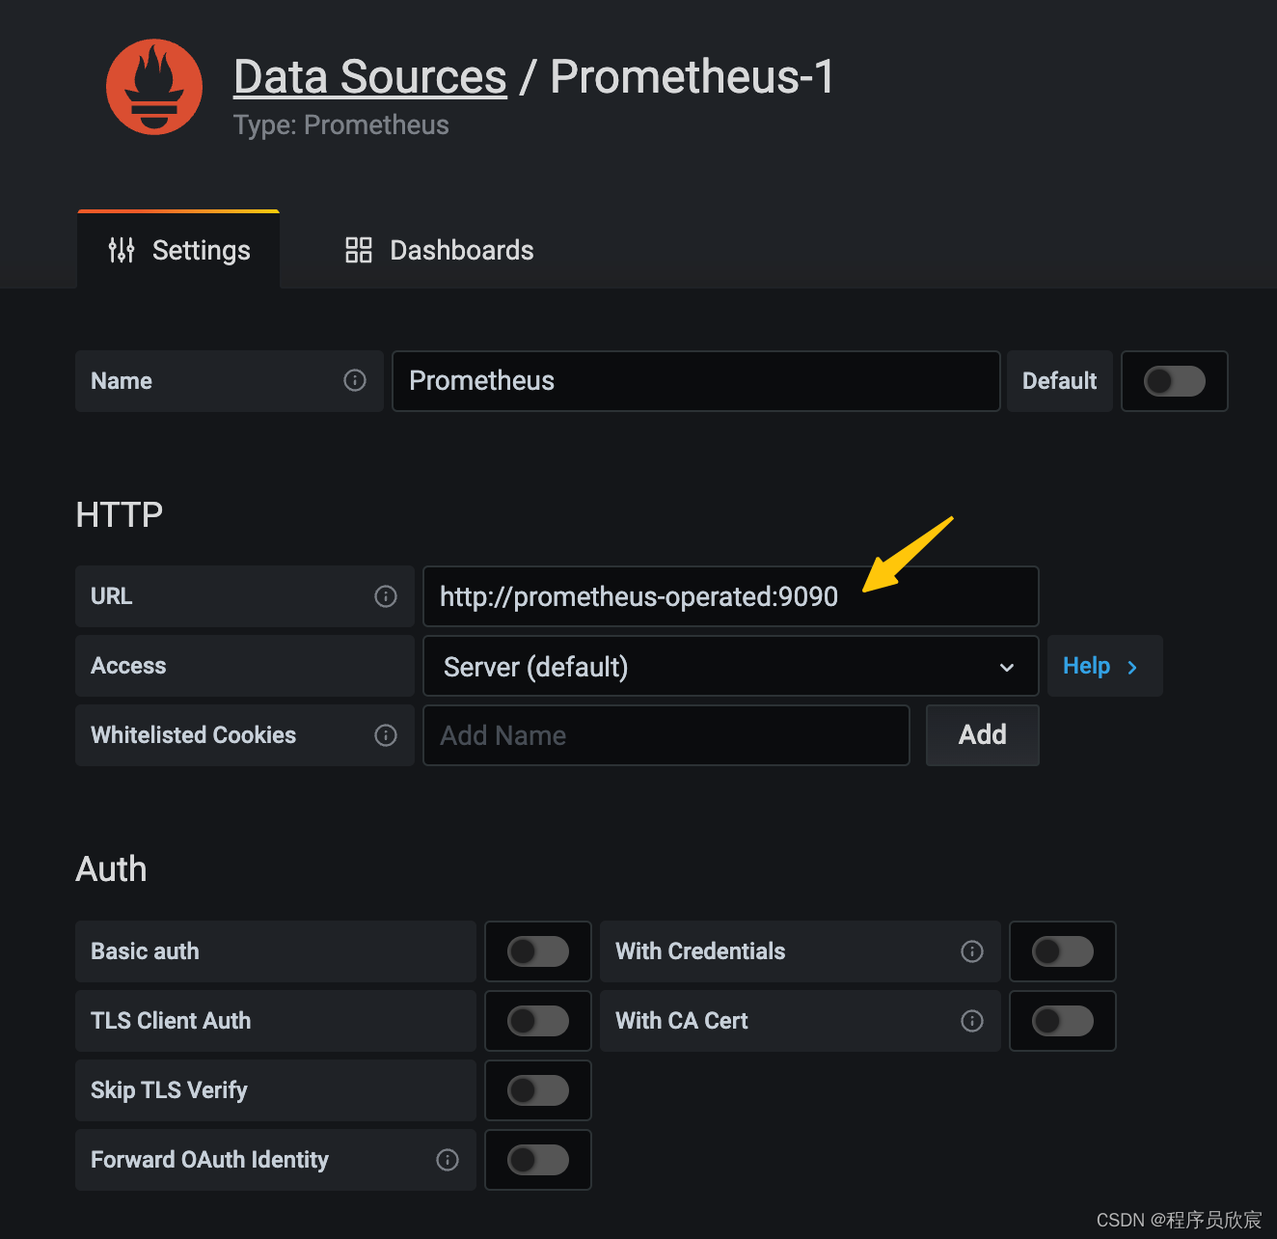Click the Name label text
The width and height of the screenshot is (1277, 1239).
122,381
